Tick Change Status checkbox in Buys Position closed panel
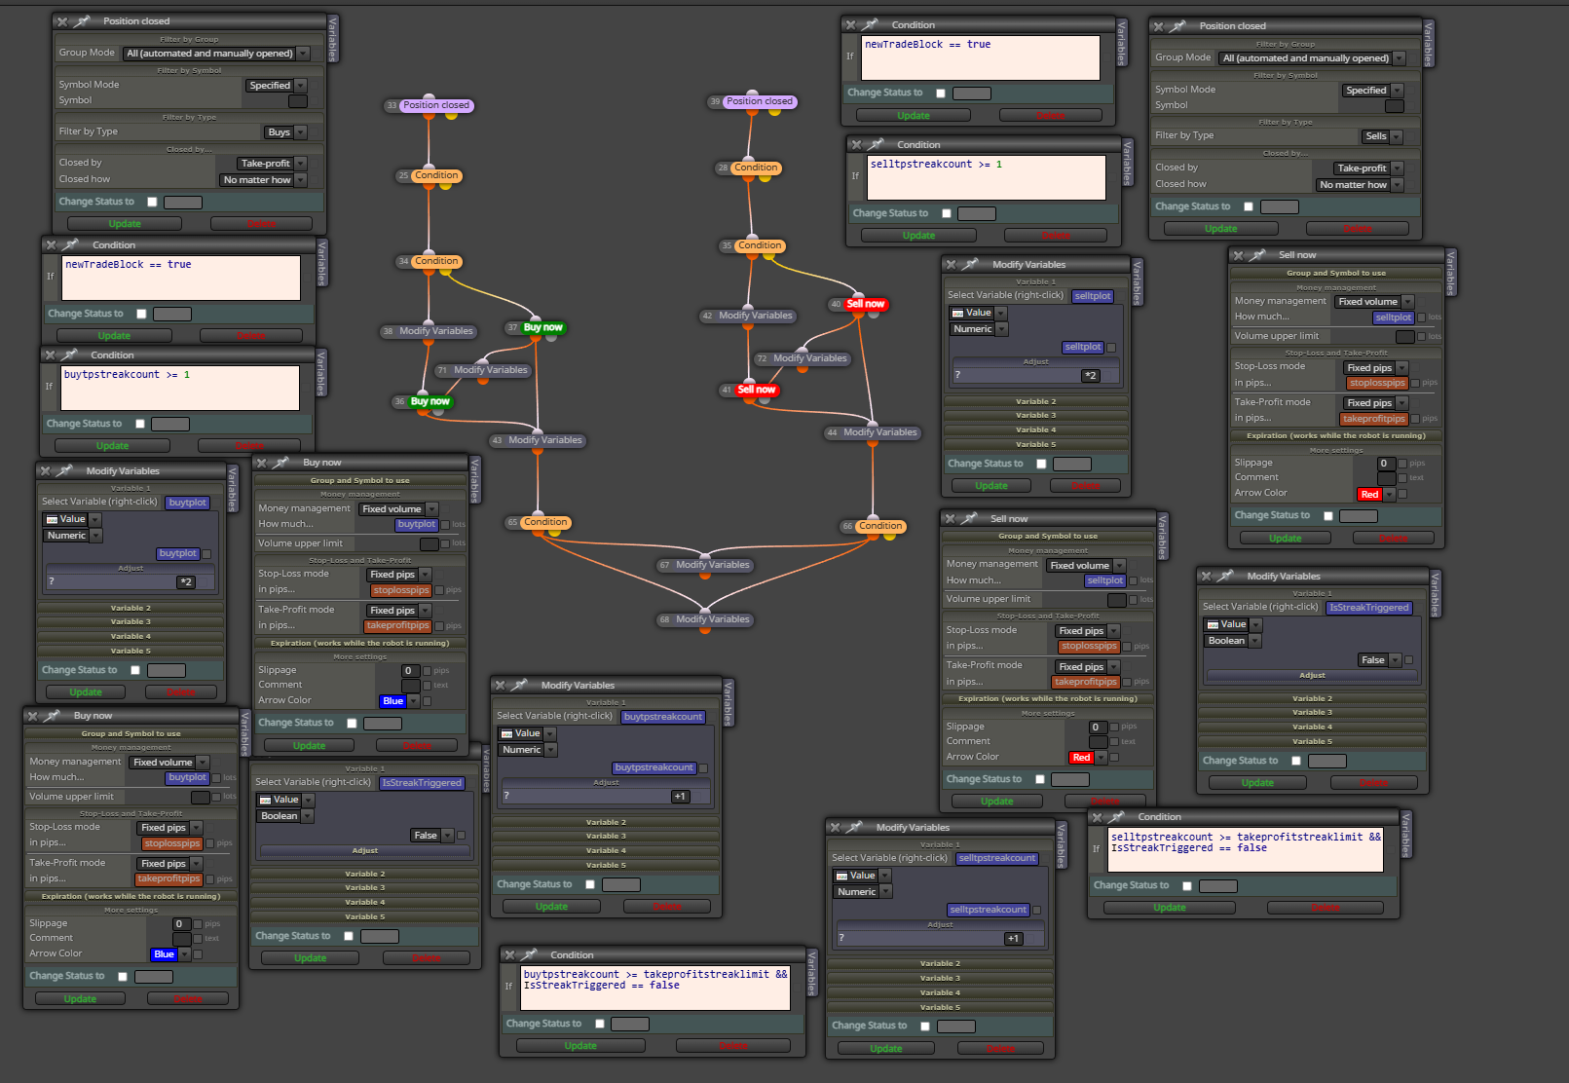This screenshot has width=1569, height=1083. click(x=152, y=203)
